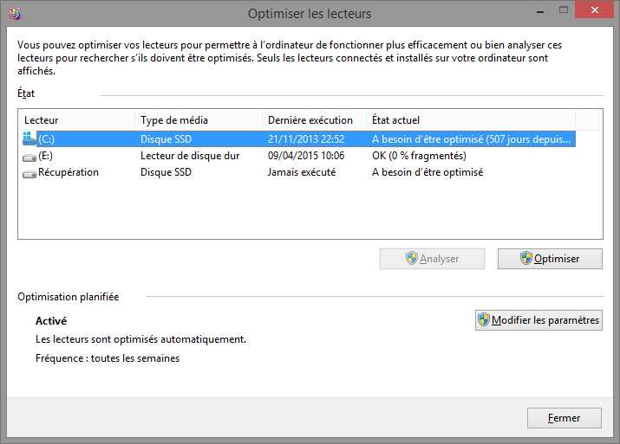
Task: Click shield icon on Optimiser button
Action: pyautogui.click(x=525, y=258)
